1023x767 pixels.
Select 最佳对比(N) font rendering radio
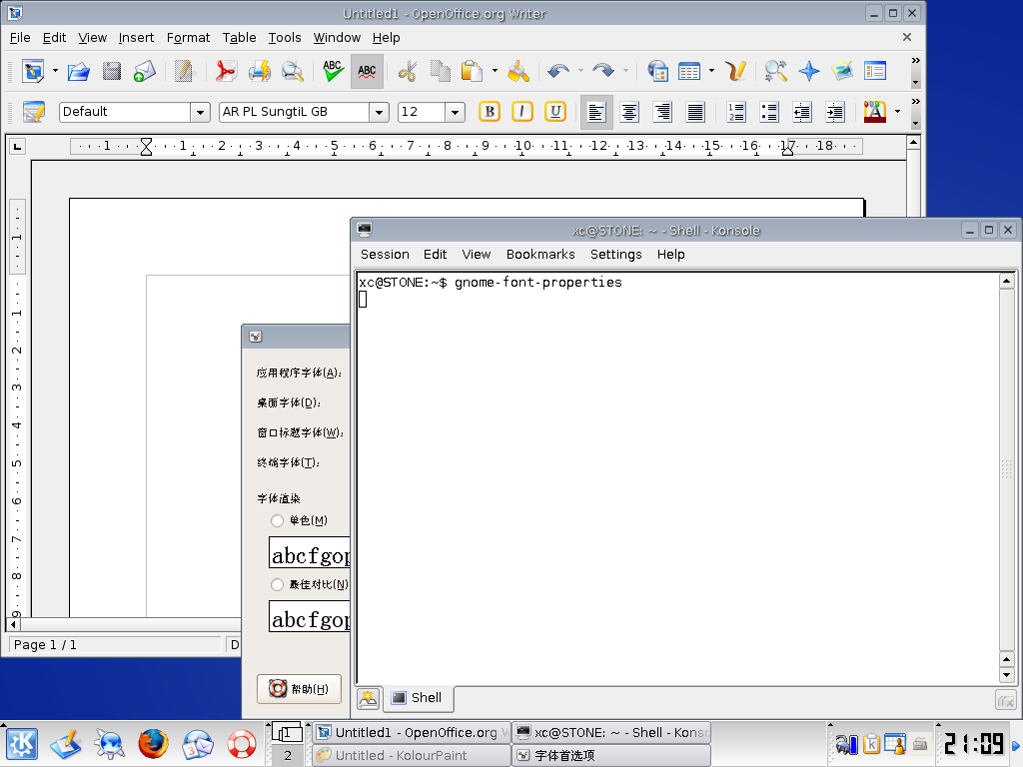click(x=277, y=584)
